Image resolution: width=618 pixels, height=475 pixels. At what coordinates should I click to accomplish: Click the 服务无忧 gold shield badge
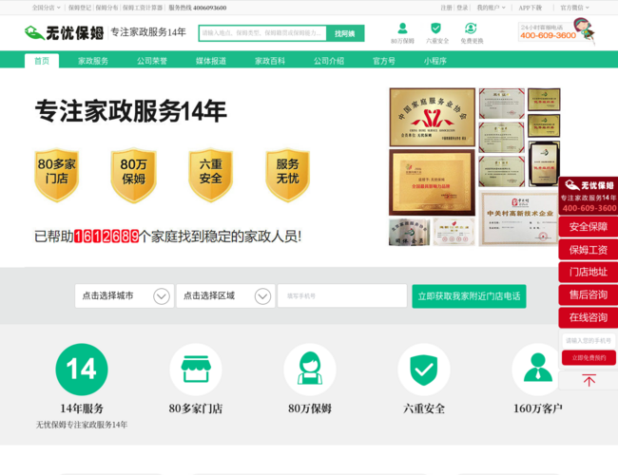click(x=287, y=175)
